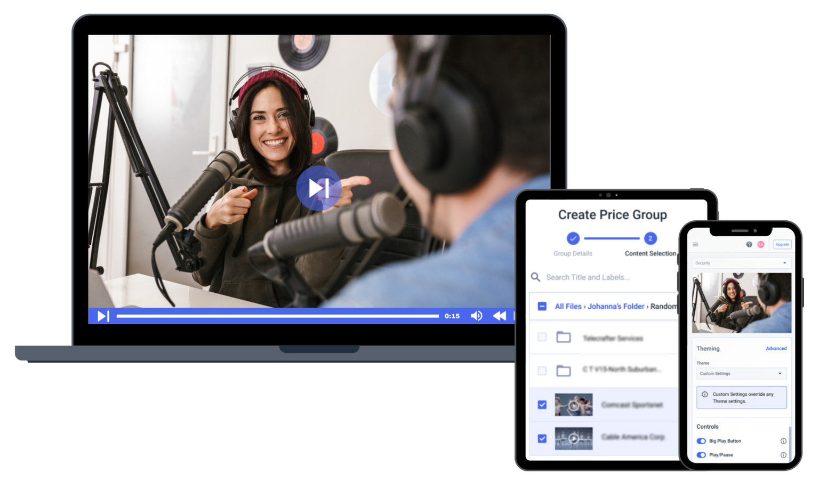Uncheck Comcast Sportsnet in the file list

click(542, 405)
